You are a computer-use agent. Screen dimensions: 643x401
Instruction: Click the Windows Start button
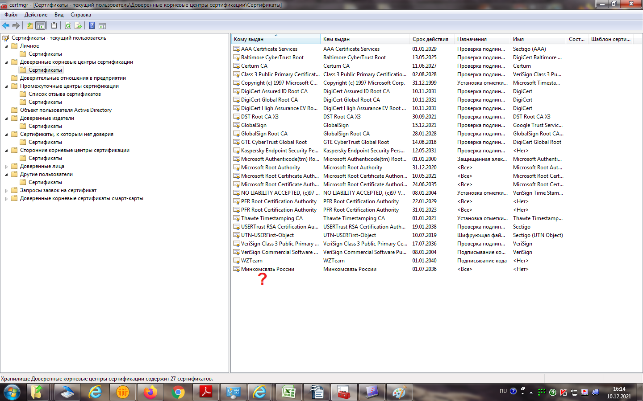pyautogui.click(x=12, y=393)
